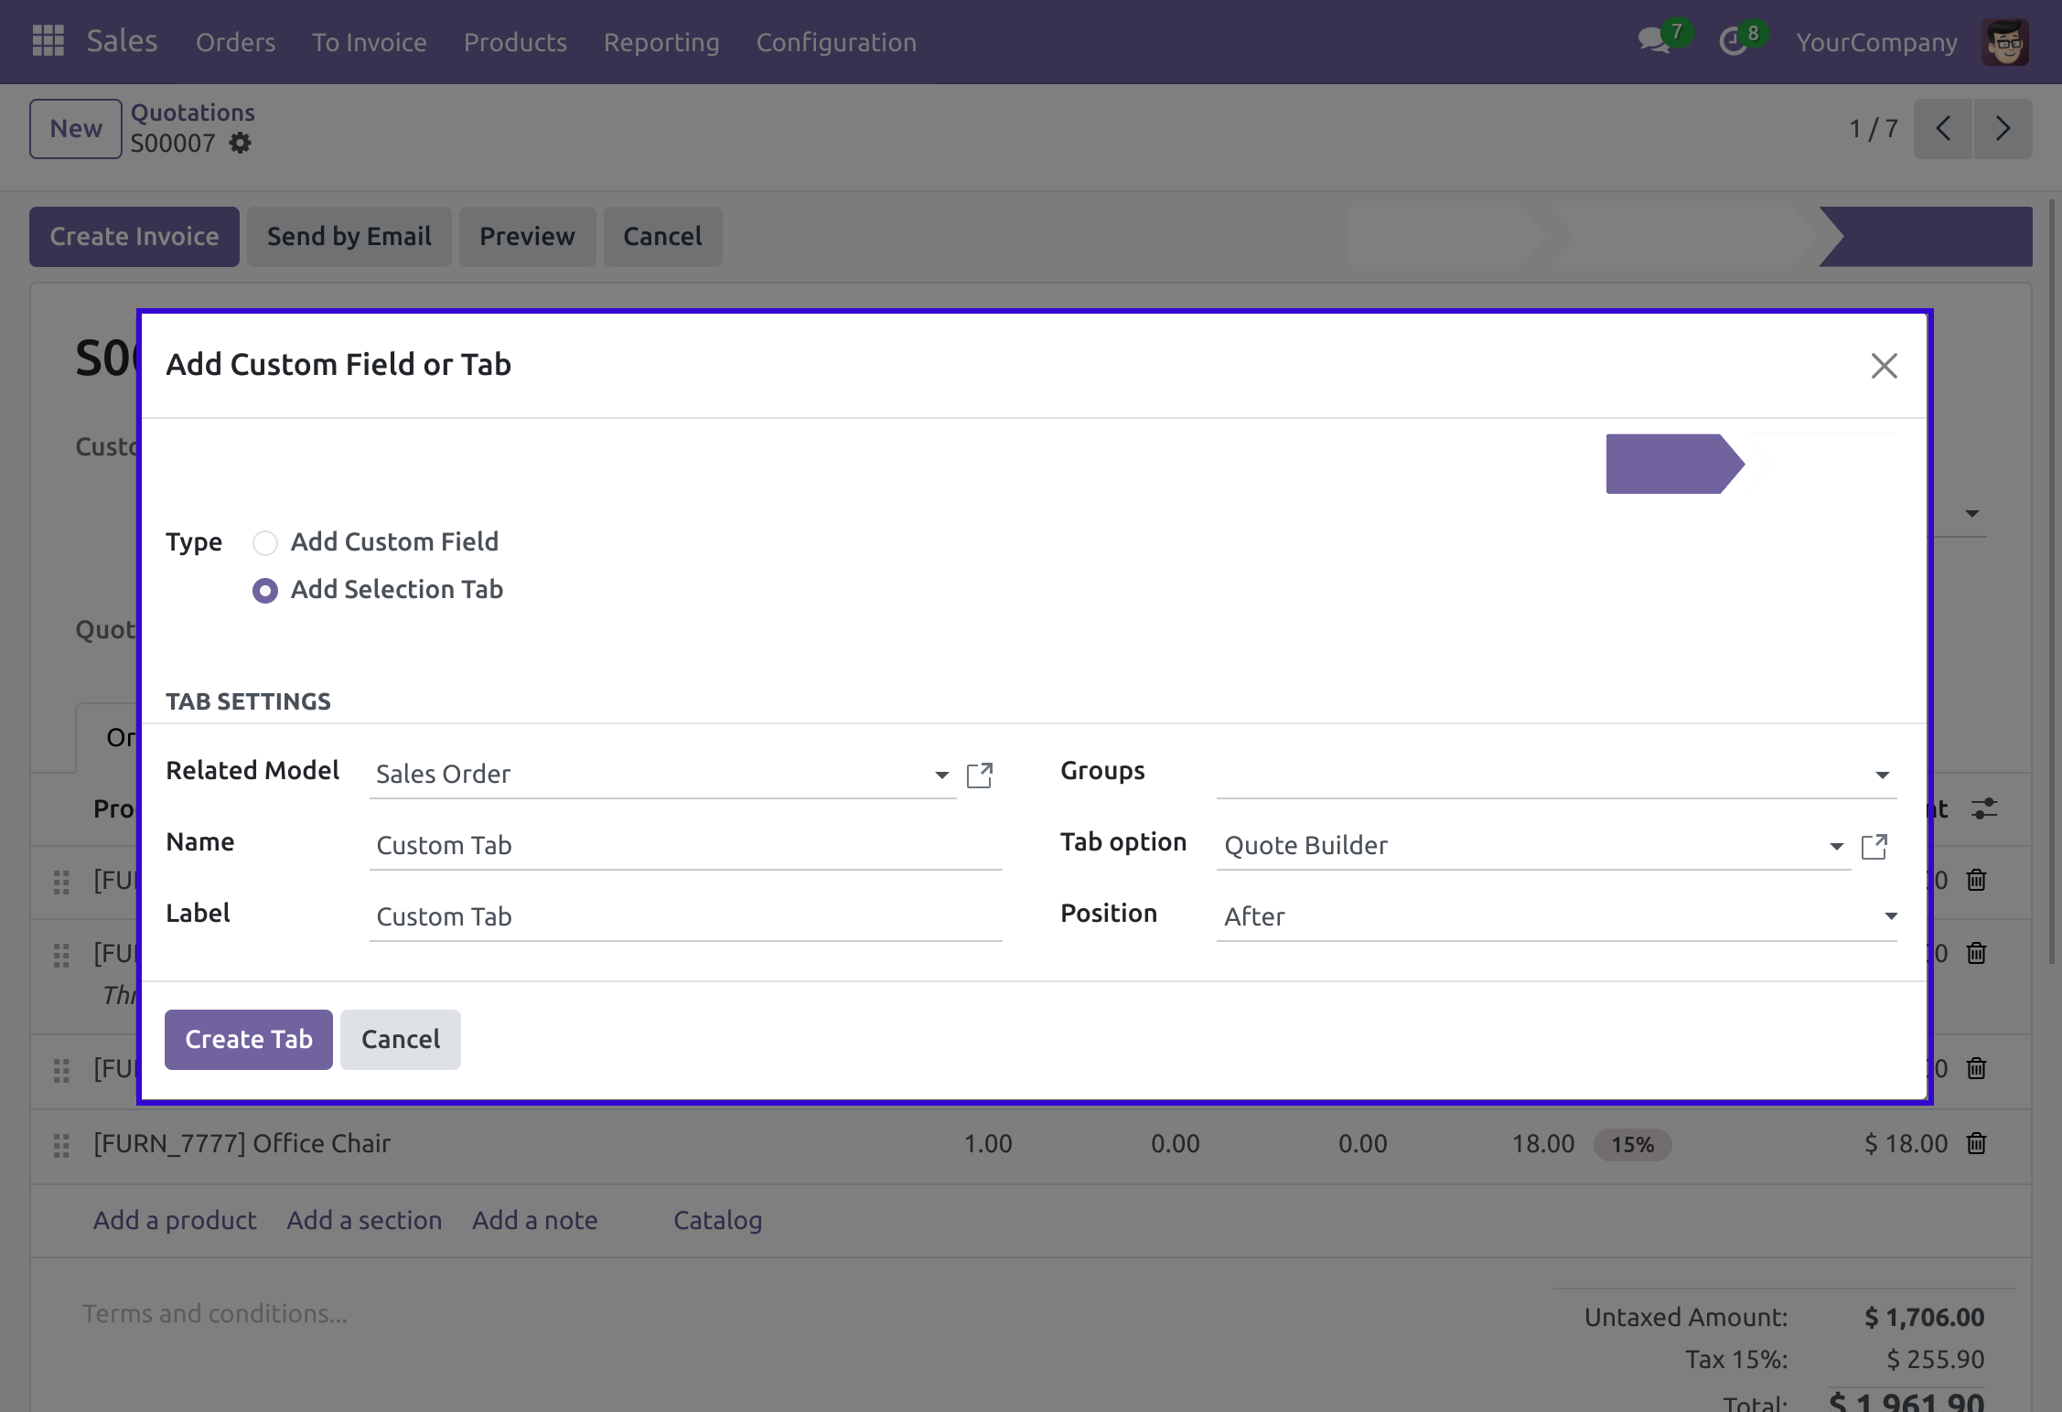The image size is (2062, 1412).
Task: Open the Products menu
Action: [x=515, y=42]
